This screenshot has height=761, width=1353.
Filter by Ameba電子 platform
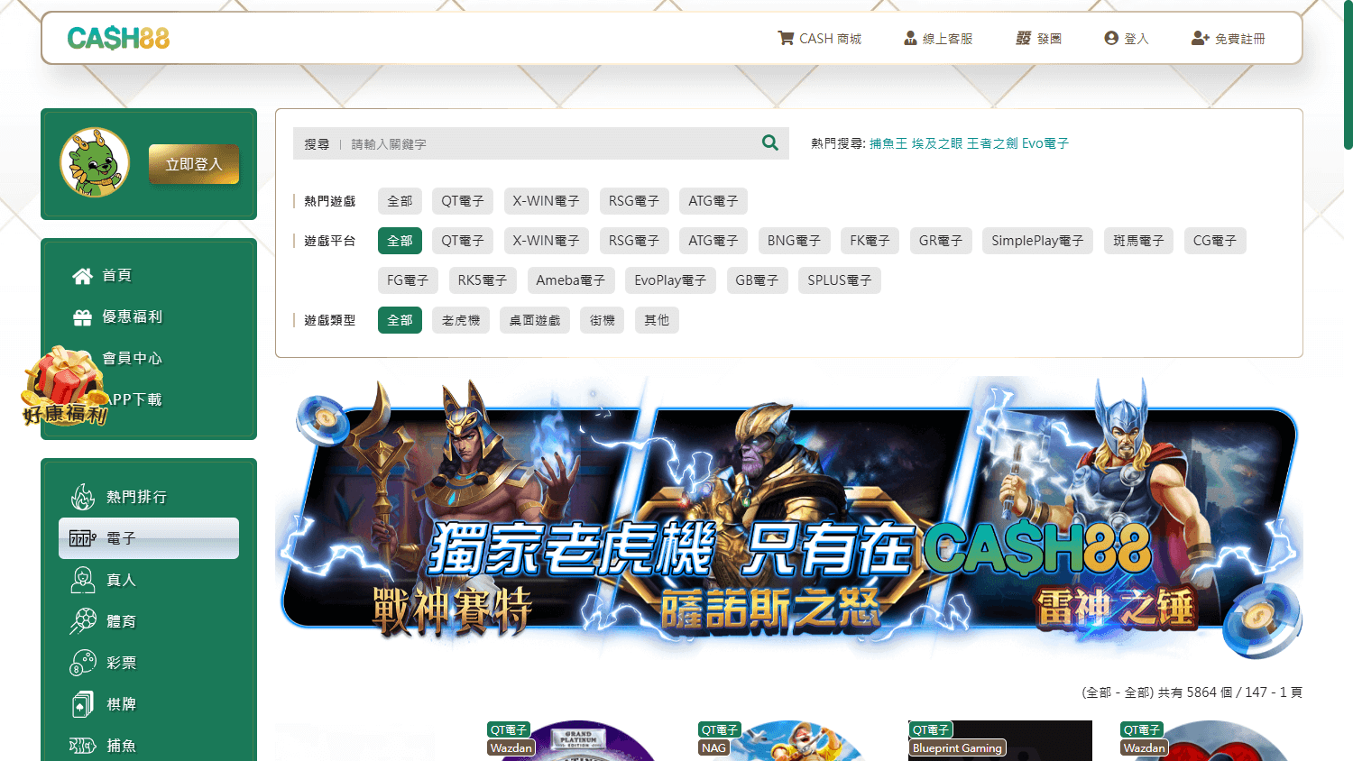pyautogui.click(x=571, y=280)
